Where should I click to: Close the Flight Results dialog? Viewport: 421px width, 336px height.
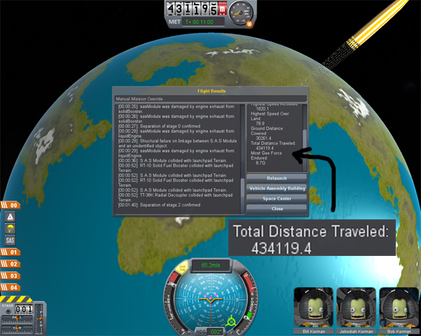click(x=276, y=209)
